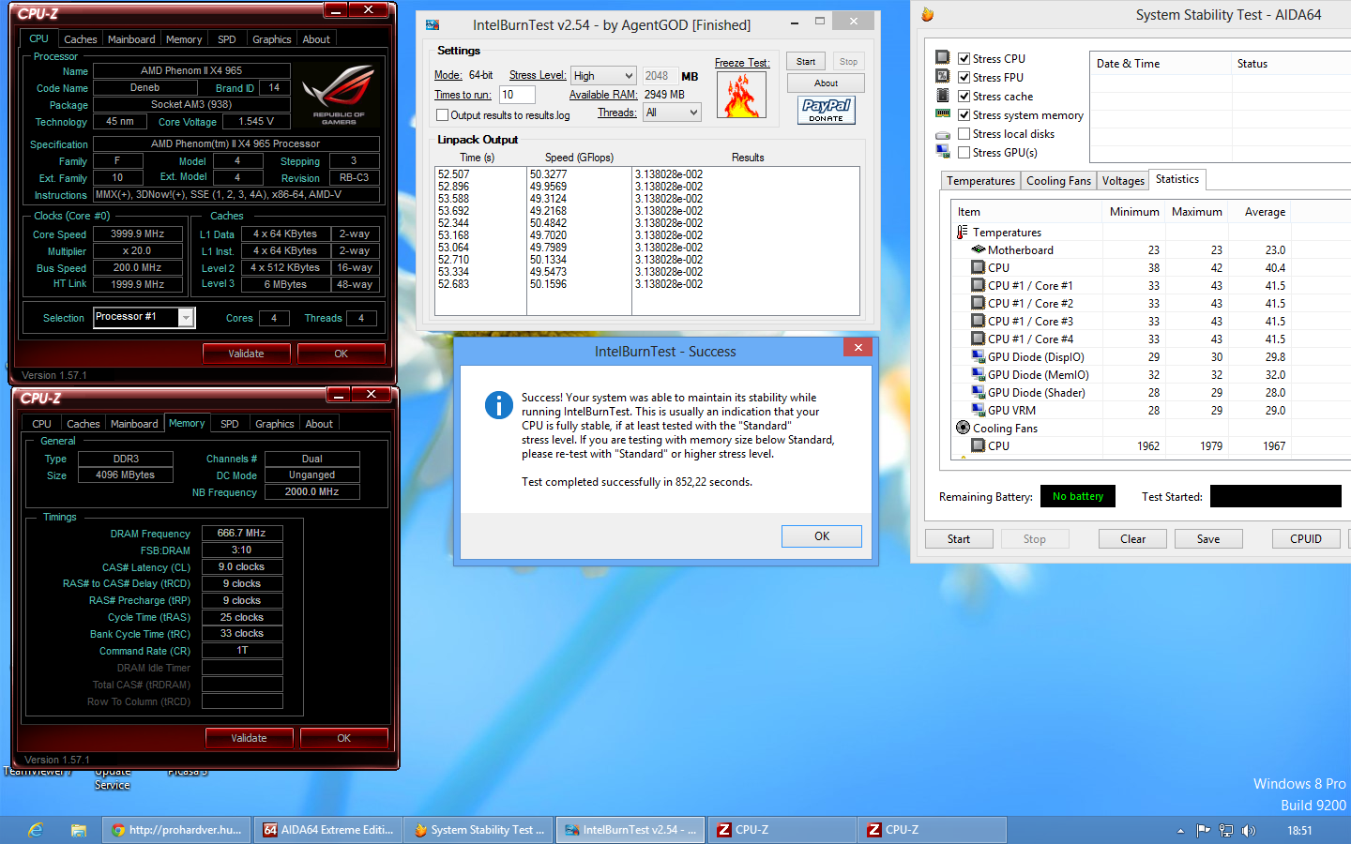Switch to the IntelBurnTest taskbar item
The image size is (1351, 844).
point(631,830)
